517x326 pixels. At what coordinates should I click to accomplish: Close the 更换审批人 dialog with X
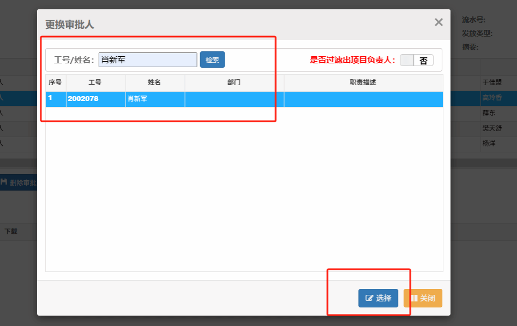click(438, 22)
